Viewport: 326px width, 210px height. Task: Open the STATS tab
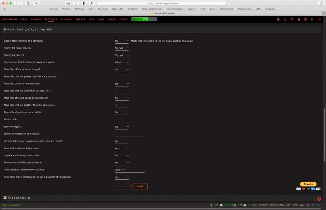point(111,19)
